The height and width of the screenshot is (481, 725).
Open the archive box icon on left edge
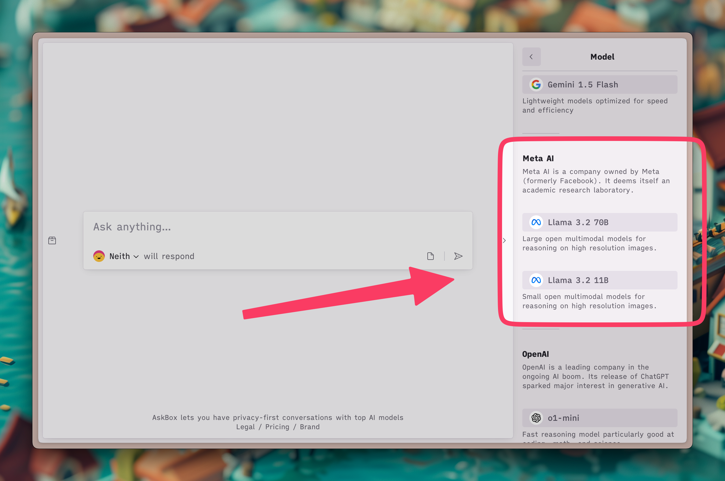[52, 240]
